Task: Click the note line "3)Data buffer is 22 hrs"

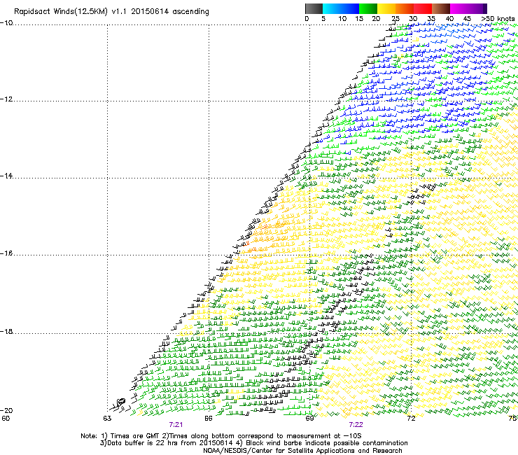Action: (x=254, y=443)
